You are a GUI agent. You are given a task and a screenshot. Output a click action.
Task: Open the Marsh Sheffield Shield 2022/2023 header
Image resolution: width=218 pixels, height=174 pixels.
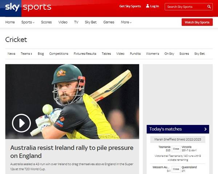(178, 139)
